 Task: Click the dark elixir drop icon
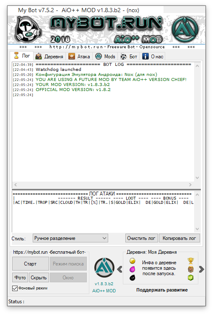pyautogui.click(x=132, y=278)
